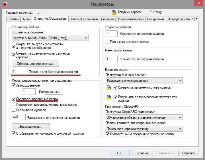Toggle Отображать информацию о цифровой подписи

click(13, 133)
